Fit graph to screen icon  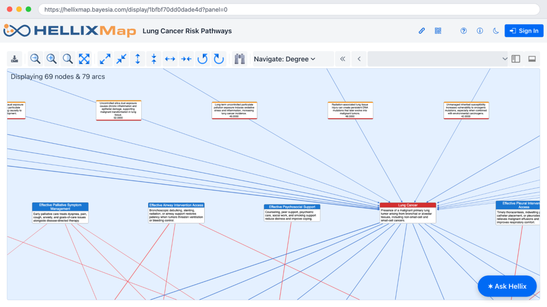[84, 59]
